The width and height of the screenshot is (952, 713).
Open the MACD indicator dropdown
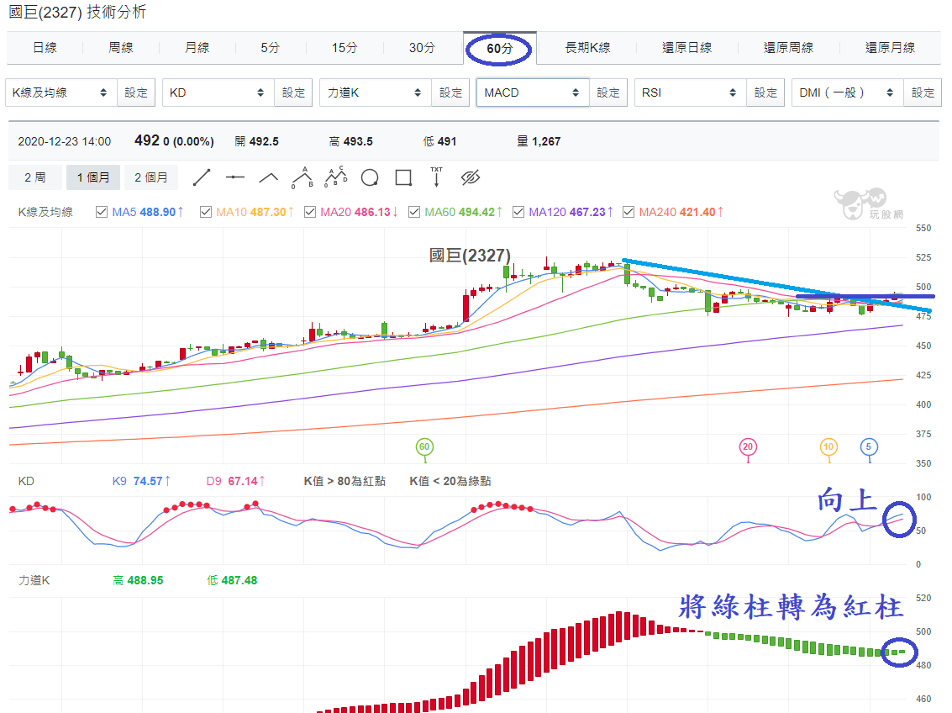pos(533,92)
